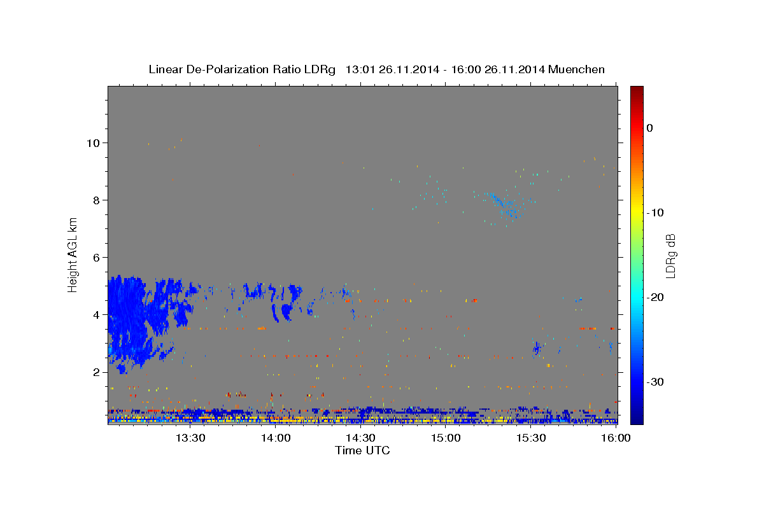Click the Time UTC axis title
764x509 pixels.
pos(362,450)
